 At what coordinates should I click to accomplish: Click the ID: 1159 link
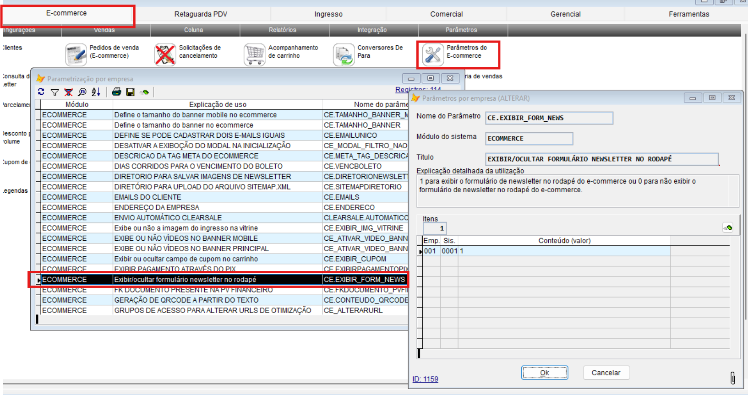pos(425,379)
